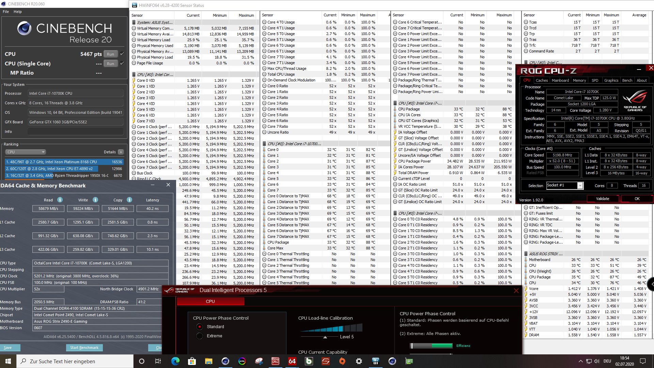Switch to the Memory tab in CPU-Z
This screenshot has width=654, height=368.
[x=579, y=80]
